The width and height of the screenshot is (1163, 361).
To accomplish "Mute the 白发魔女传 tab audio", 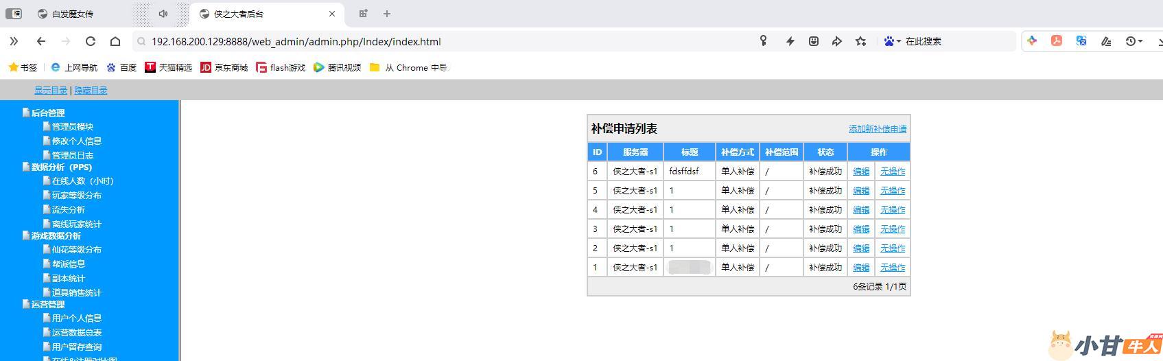I will (x=163, y=14).
